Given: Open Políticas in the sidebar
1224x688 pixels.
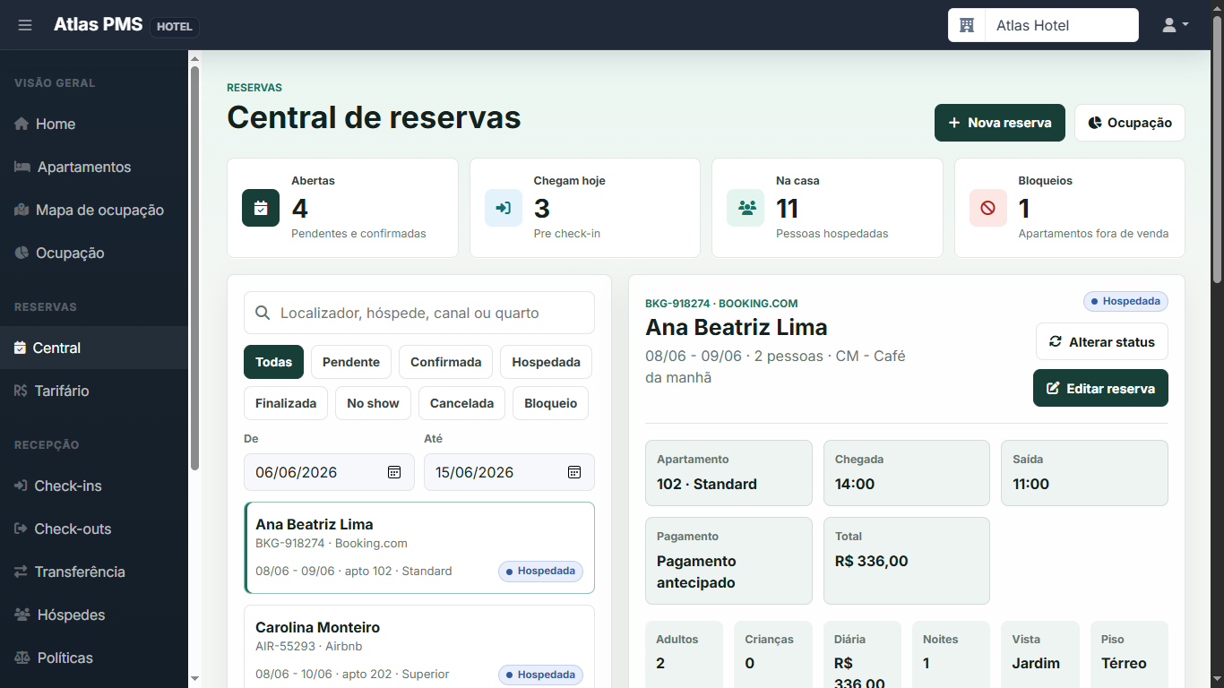Looking at the screenshot, I should pos(94,658).
